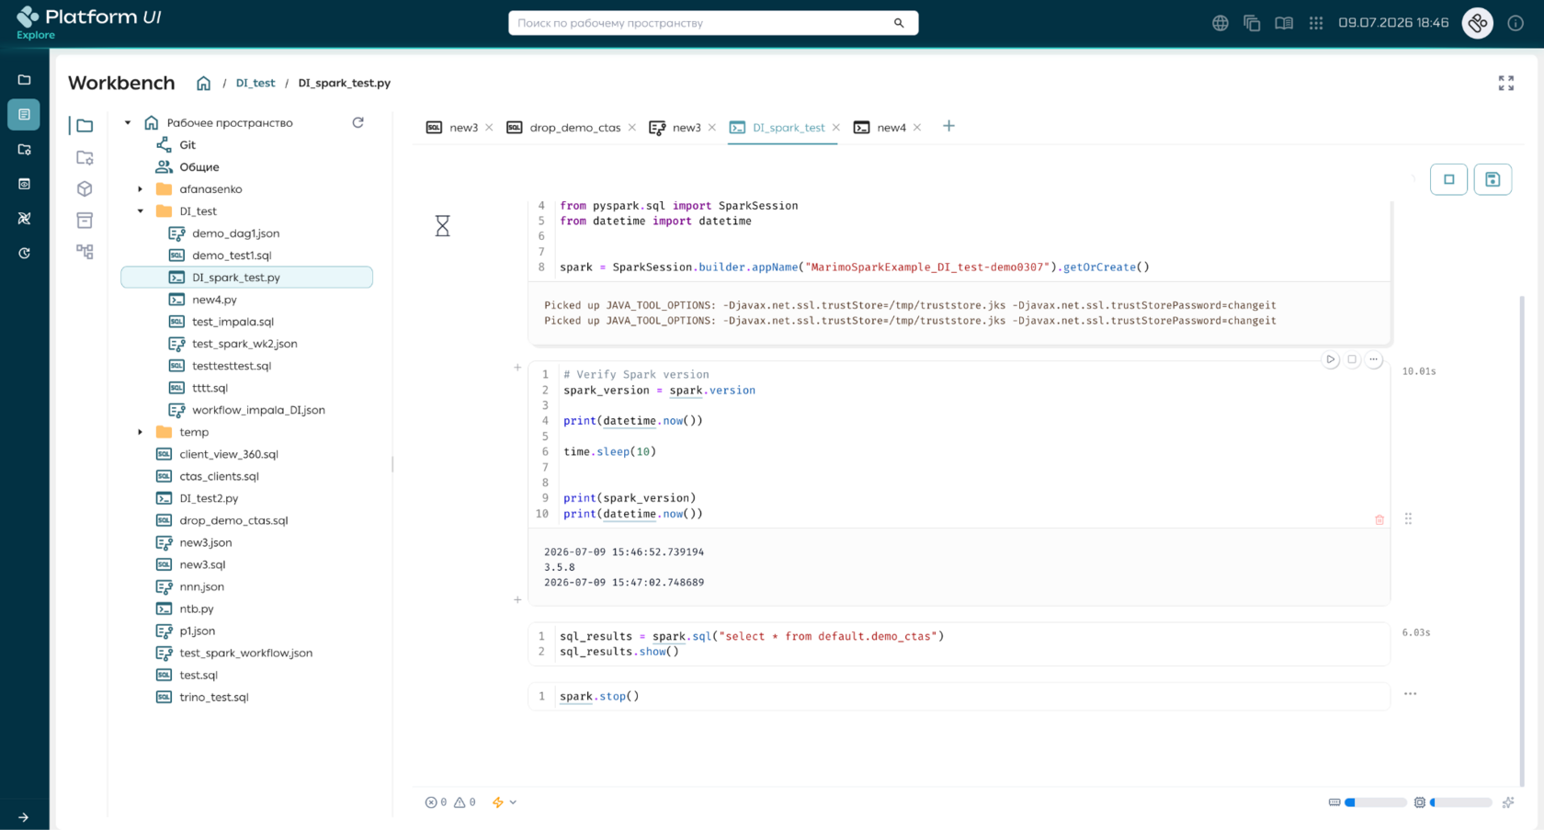Viewport: 1544px width, 830px height.
Task: Click the DI_test breadcrumb link
Action: [x=255, y=83]
